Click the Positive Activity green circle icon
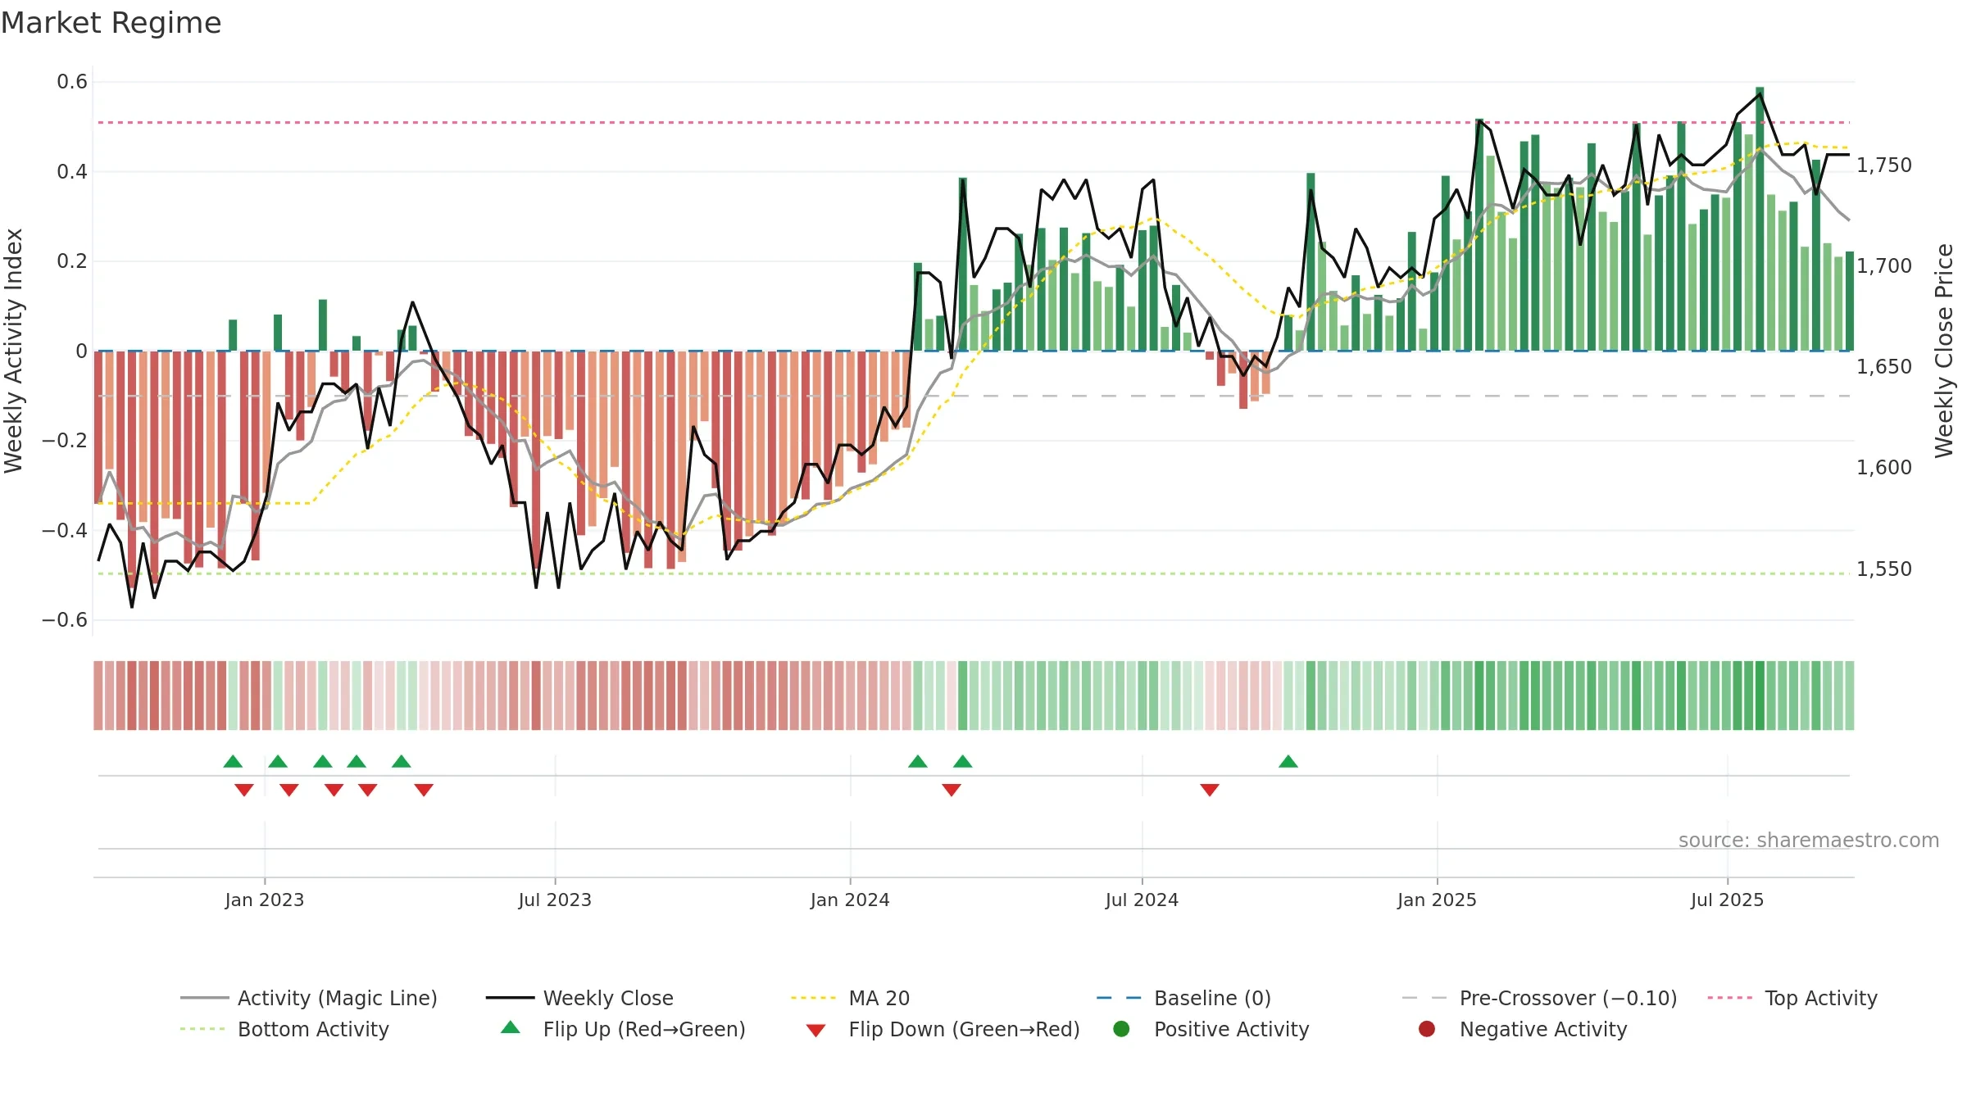This screenshot has width=1967, height=1106. (x=1121, y=1029)
